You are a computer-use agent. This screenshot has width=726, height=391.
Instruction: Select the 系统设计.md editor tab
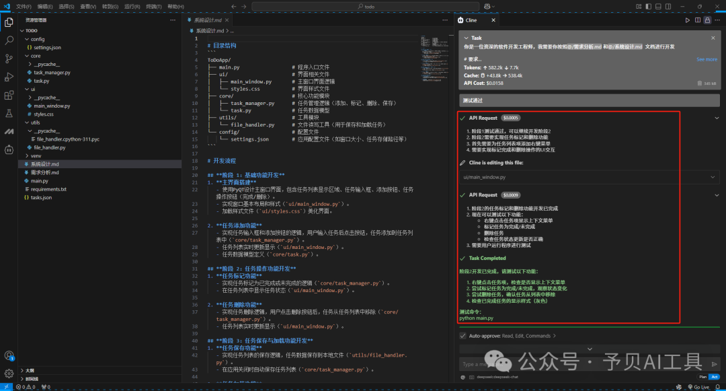(x=208, y=20)
